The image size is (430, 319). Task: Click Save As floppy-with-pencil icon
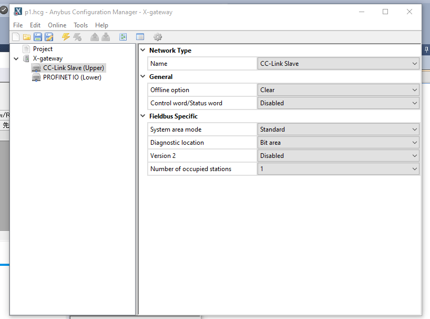point(49,37)
